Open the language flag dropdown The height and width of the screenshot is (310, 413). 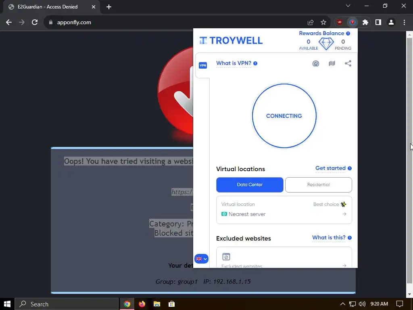click(x=202, y=259)
